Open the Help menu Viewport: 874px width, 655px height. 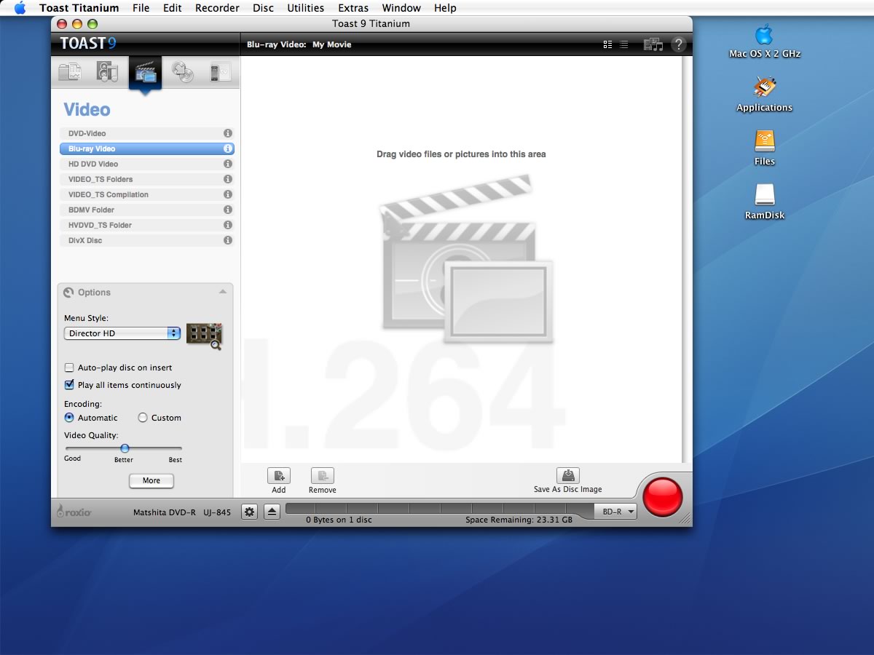pyautogui.click(x=445, y=8)
